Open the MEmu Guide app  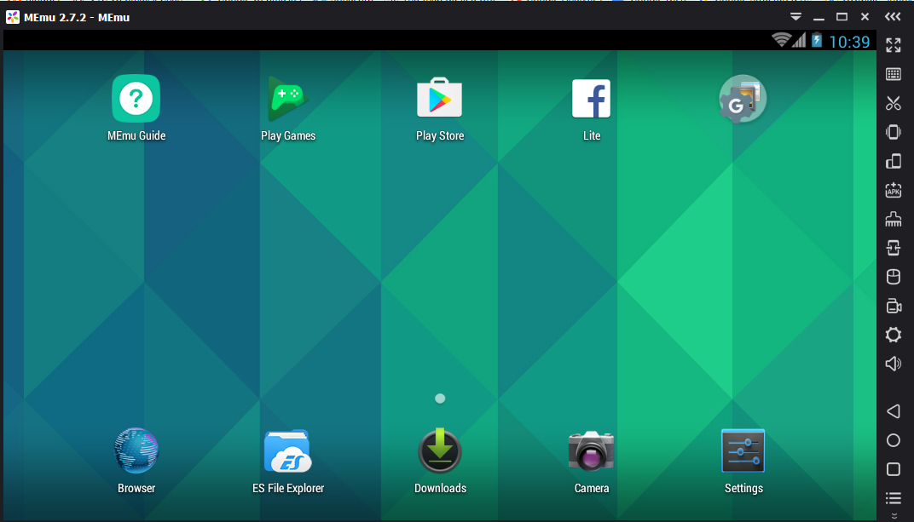coord(136,98)
